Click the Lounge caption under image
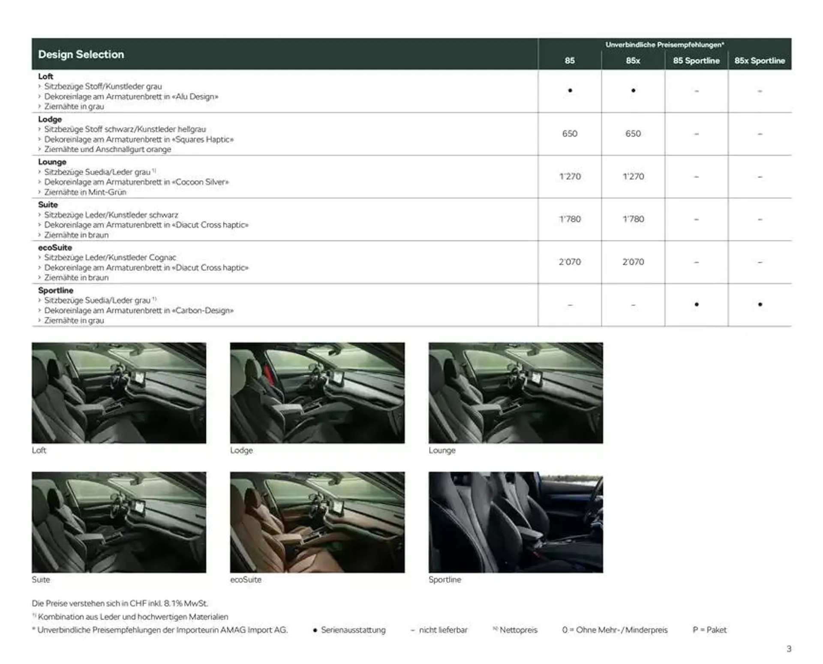This screenshot has width=823, height=664. [x=442, y=450]
